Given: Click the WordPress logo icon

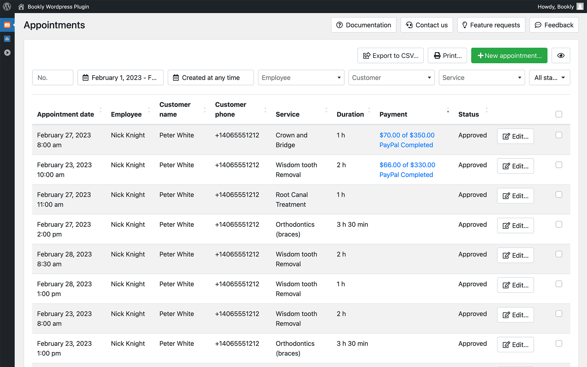Looking at the screenshot, I should tap(7, 6).
